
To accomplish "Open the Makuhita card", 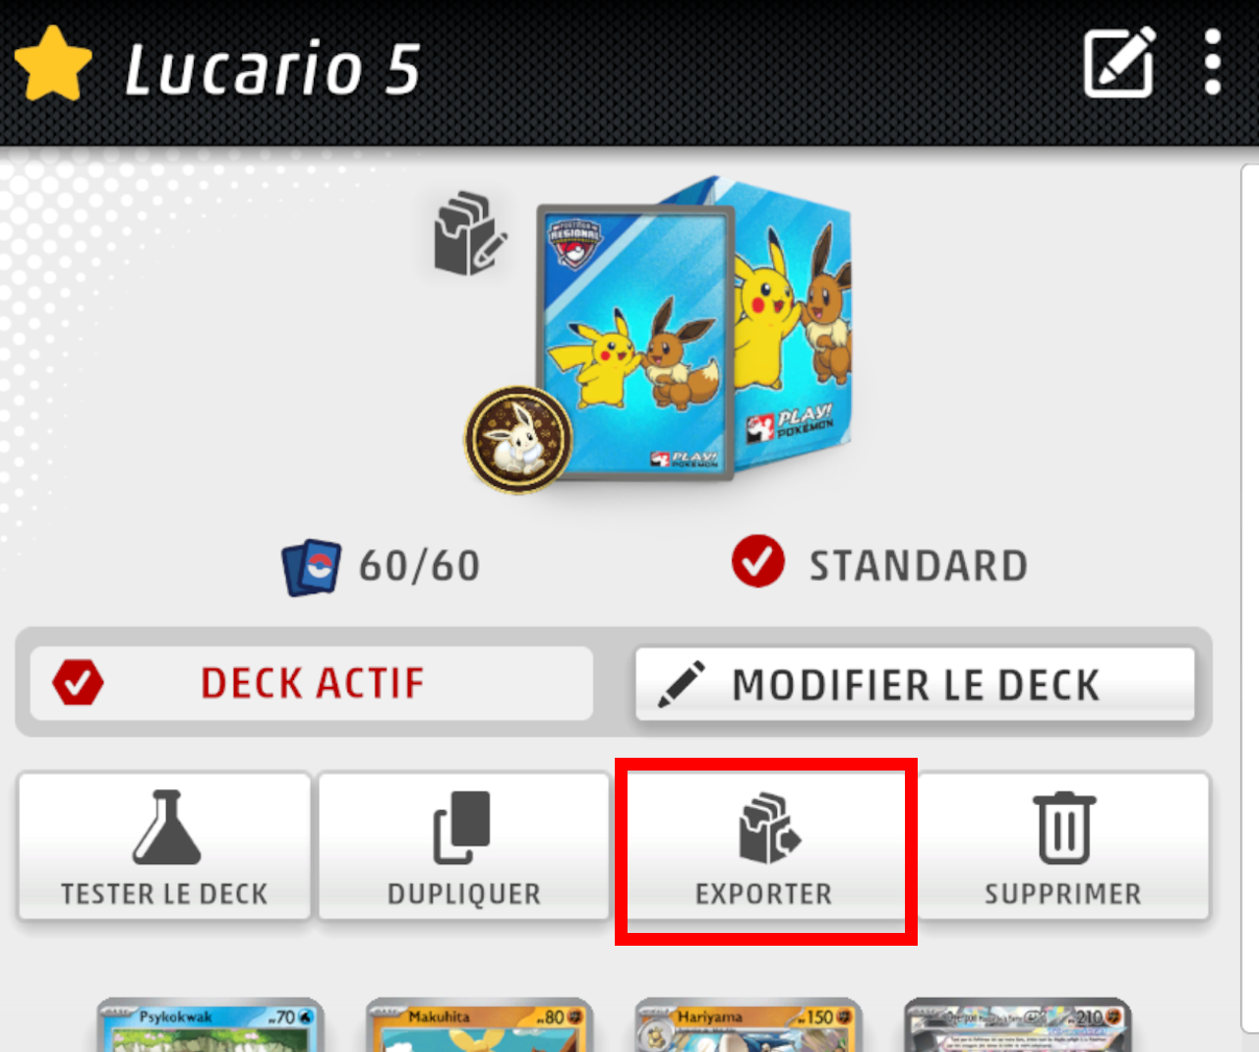I will pyautogui.click(x=480, y=1024).
